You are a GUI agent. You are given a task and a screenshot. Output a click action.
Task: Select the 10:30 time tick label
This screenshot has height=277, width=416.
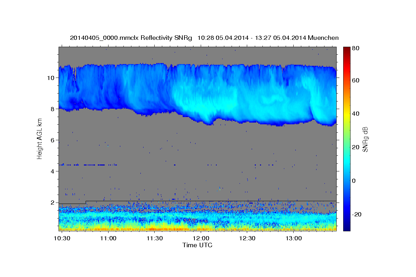coord(62,239)
